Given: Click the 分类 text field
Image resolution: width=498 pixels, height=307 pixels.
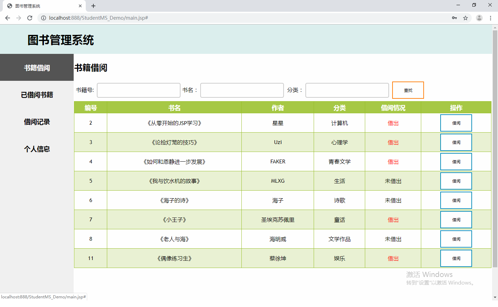Looking at the screenshot, I should pos(347,90).
